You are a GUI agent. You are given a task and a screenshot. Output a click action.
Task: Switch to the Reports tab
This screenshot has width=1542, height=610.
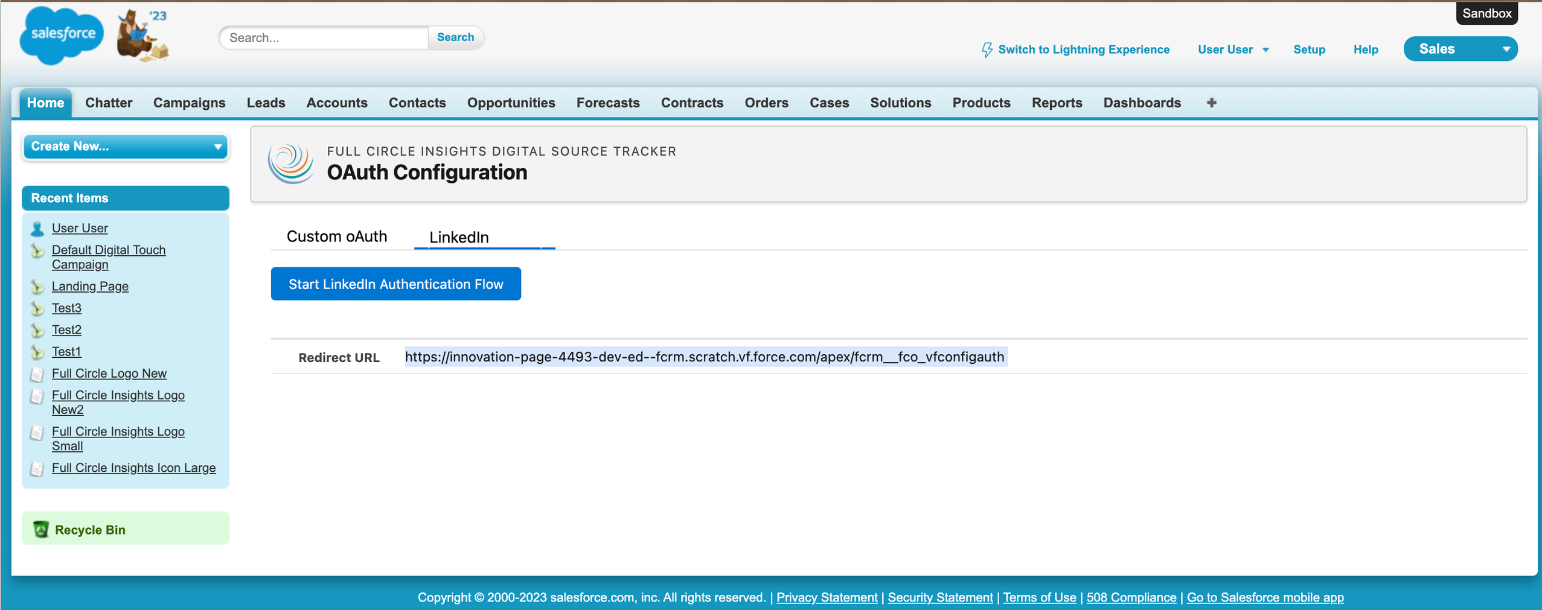[1057, 103]
